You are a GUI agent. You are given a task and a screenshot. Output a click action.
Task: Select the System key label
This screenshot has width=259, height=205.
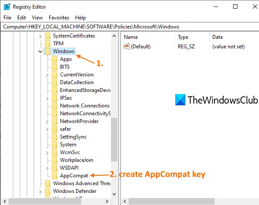point(68,145)
